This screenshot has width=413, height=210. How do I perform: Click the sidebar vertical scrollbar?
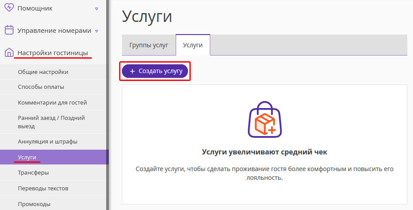(108, 105)
